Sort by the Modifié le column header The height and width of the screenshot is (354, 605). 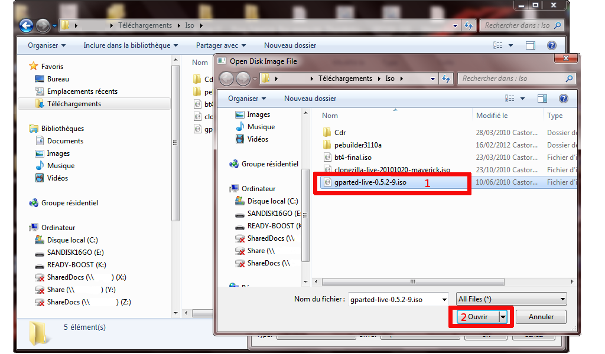tap(492, 116)
